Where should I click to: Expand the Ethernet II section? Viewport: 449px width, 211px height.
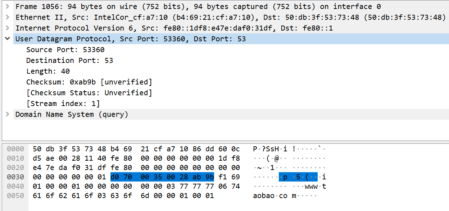8,17
